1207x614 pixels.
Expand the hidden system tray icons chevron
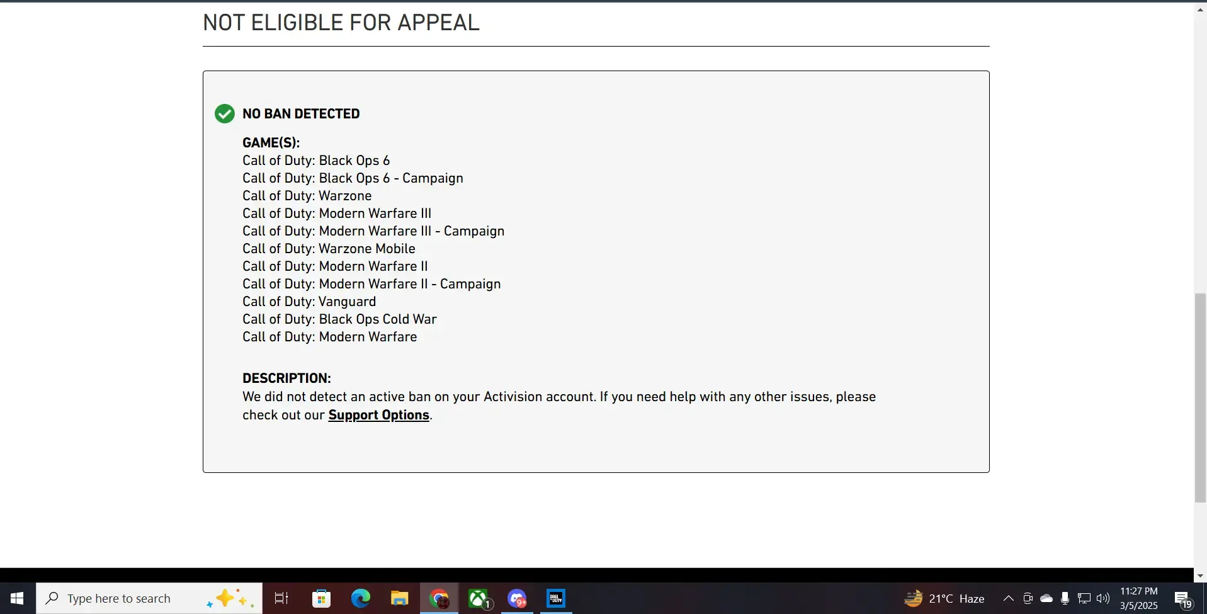(x=1008, y=598)
